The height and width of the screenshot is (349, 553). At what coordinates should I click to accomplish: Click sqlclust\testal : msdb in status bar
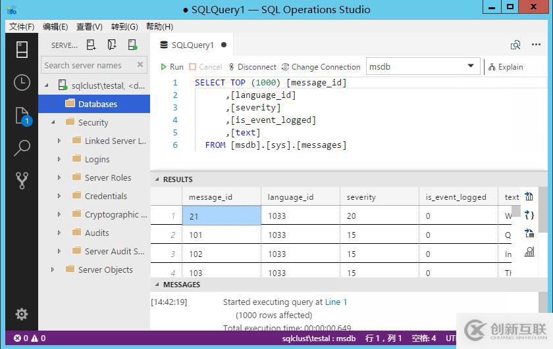(319, 338)
